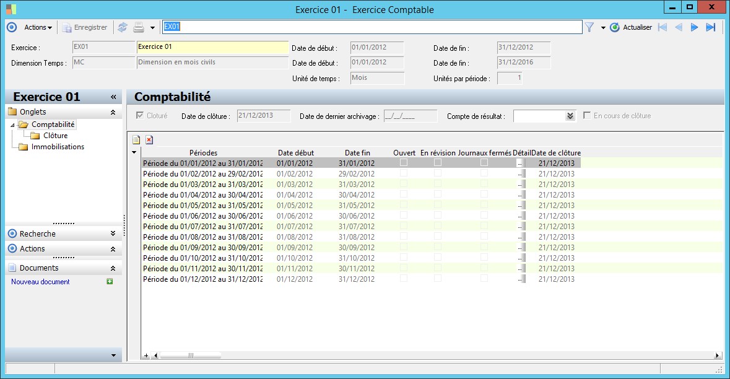The image size is (730, 379).
Task: Click the refresh arrows icon in toolbar
Action: point(123,27)
